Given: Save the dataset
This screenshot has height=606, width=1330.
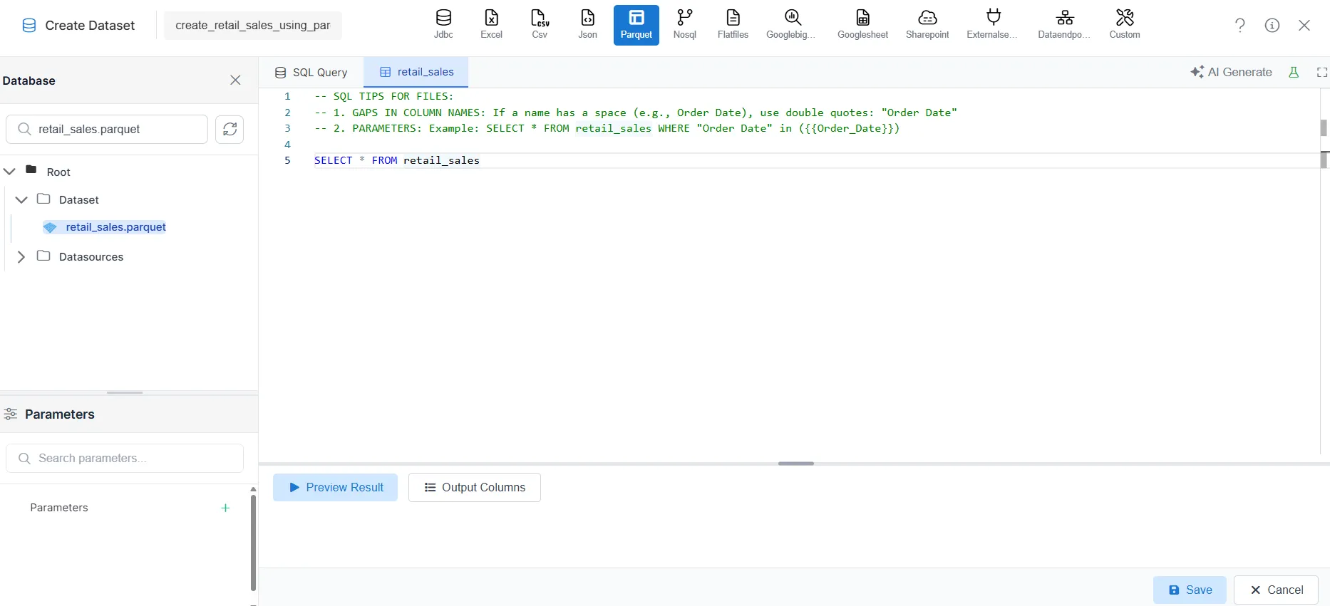Looking at the screenshot, I should coord(1190,590).
